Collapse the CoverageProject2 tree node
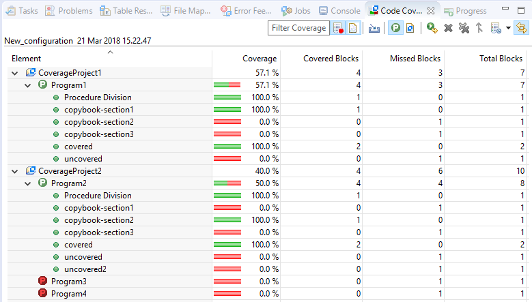 [15, 171]
